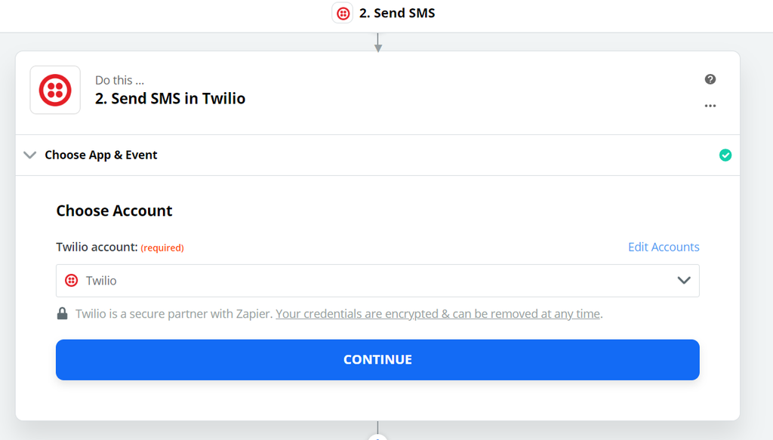Click the Twilio logo in the step card
This screenshot has height=440, width=773.
point(54,89)
